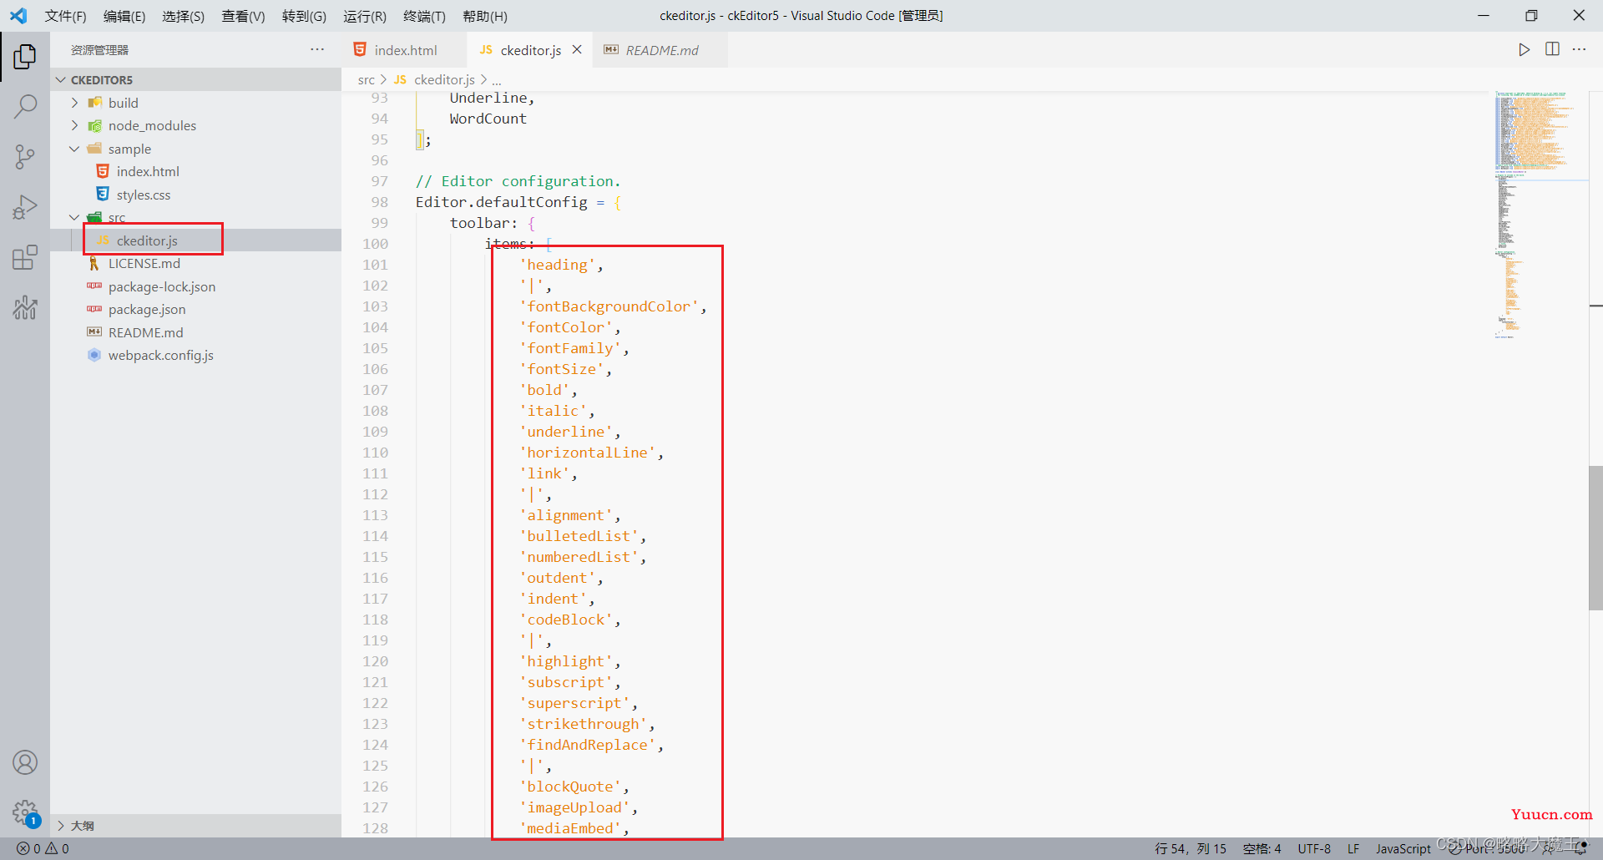Open the 终端(T) menu
Screen dimensions: 1603x860
[424, 16]
